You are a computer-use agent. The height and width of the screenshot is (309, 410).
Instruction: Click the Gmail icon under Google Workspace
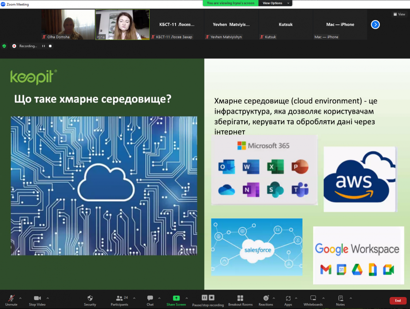coord(326,270)
